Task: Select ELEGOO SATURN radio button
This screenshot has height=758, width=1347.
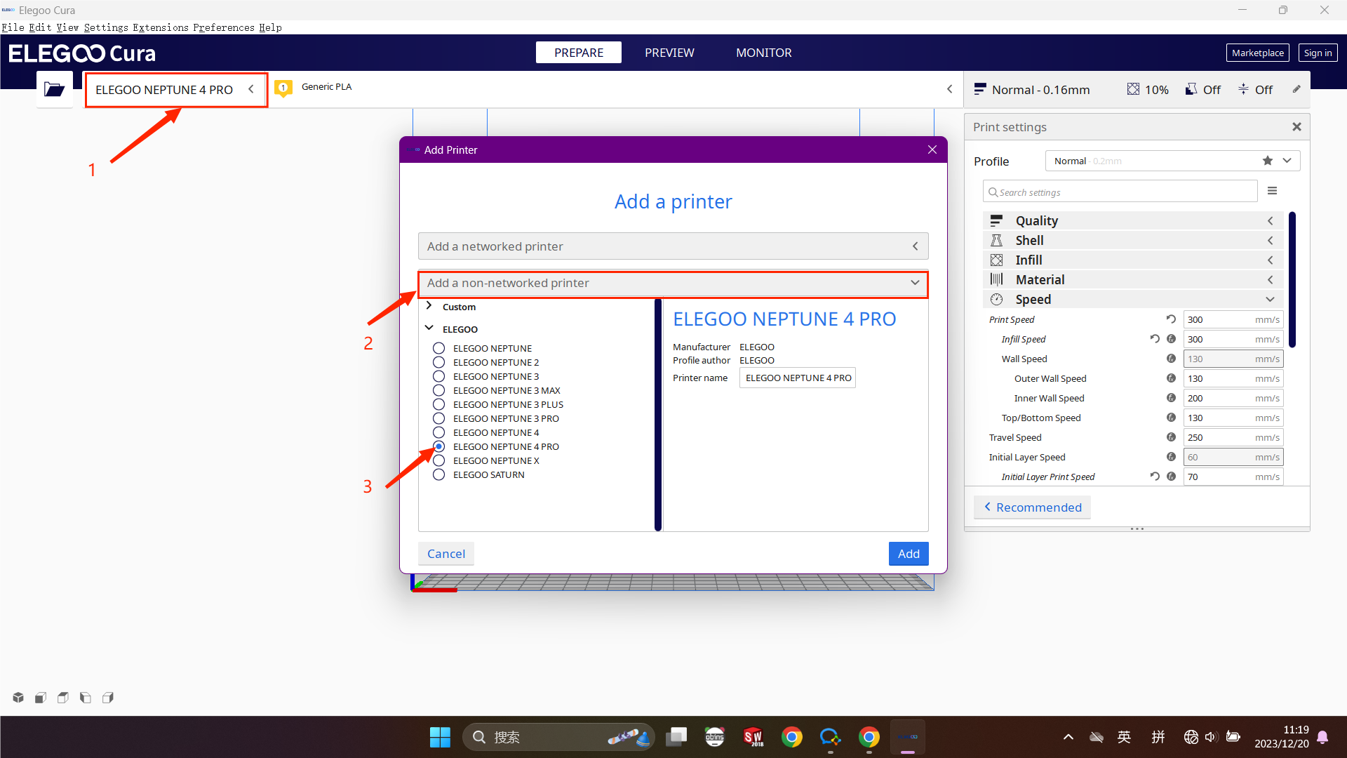Action: (438, 474)
